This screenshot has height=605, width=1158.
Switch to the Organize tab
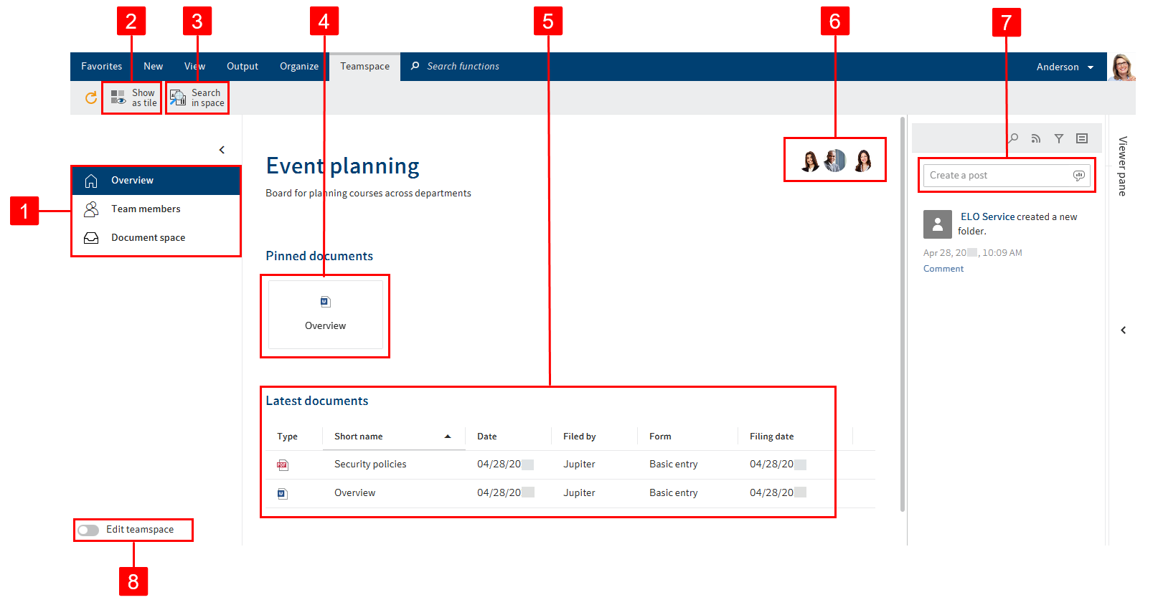tap(299, 67)
